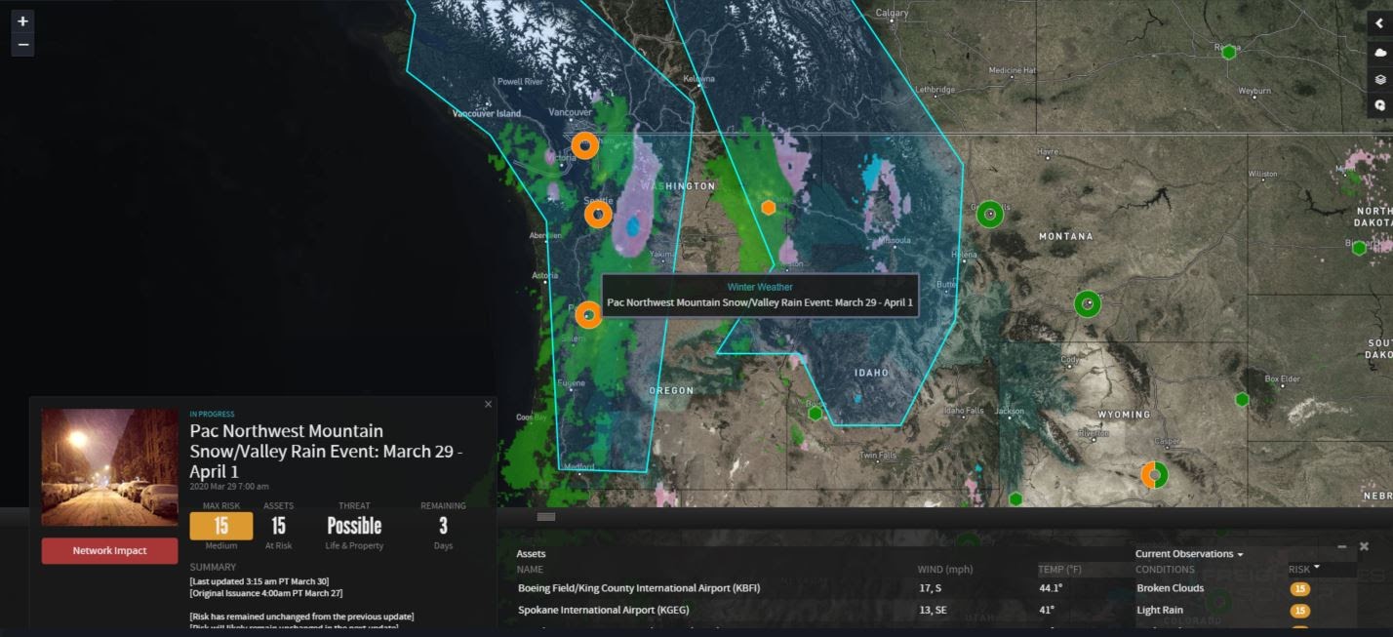The image size is (1393, 637).
Task: Open the Current Observations dropdown
Action: [x=1188, y=554]
